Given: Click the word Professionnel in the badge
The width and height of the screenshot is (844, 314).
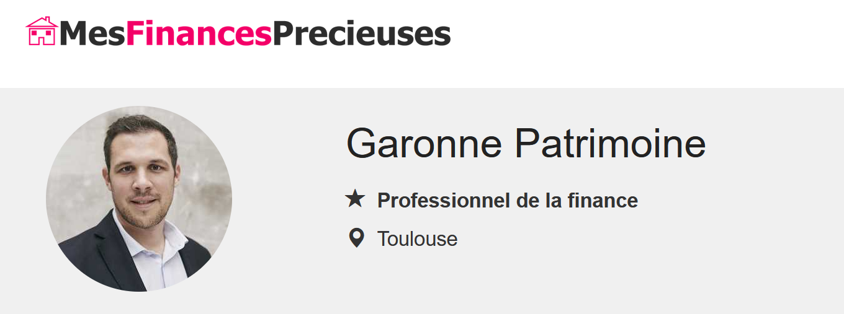Looking at the screenshot, I should [x=444, y=201].
